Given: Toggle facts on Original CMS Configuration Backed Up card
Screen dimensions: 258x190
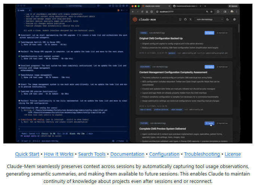Looking at the screenshot, I should tap(209, 33).
